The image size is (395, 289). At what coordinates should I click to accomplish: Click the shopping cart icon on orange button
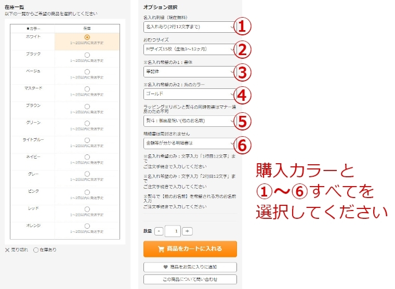coord(161,249)
